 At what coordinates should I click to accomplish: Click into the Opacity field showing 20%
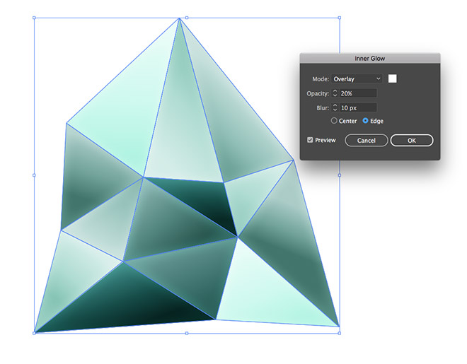(x=357, y=93)
